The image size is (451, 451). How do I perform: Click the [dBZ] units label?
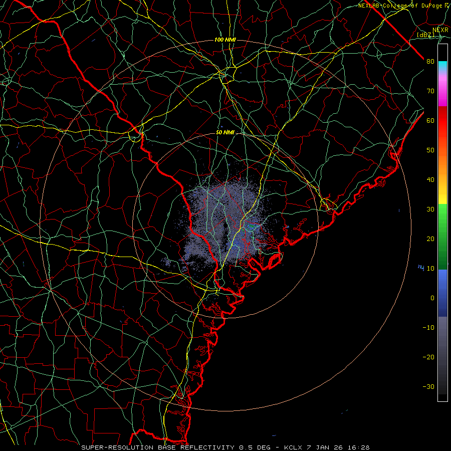tap(425, 35)
